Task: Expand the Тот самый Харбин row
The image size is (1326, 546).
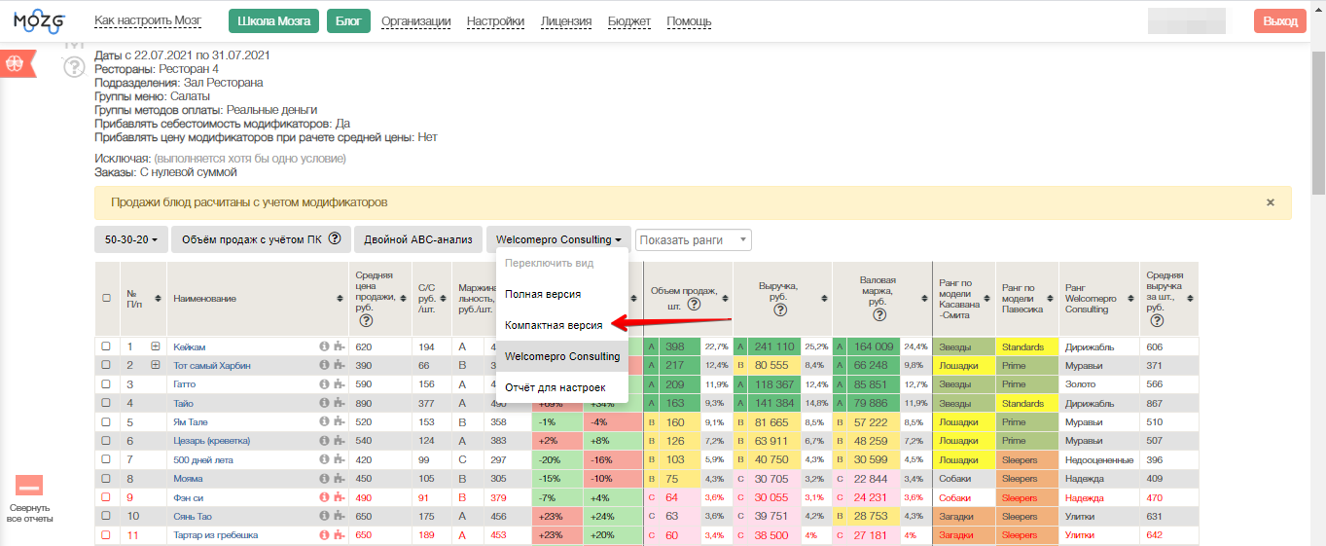Action: coord(155,365)
